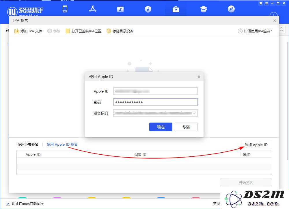Click the greyed remove icon
Viewport: 289px width, 209px height.
[x=50, y=31]
